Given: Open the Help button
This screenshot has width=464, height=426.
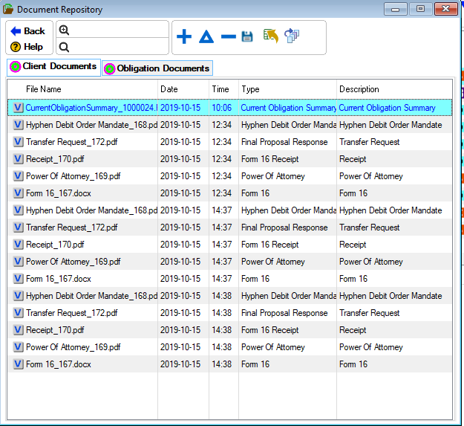Looking at the screenshot, I should click(27, 47).
